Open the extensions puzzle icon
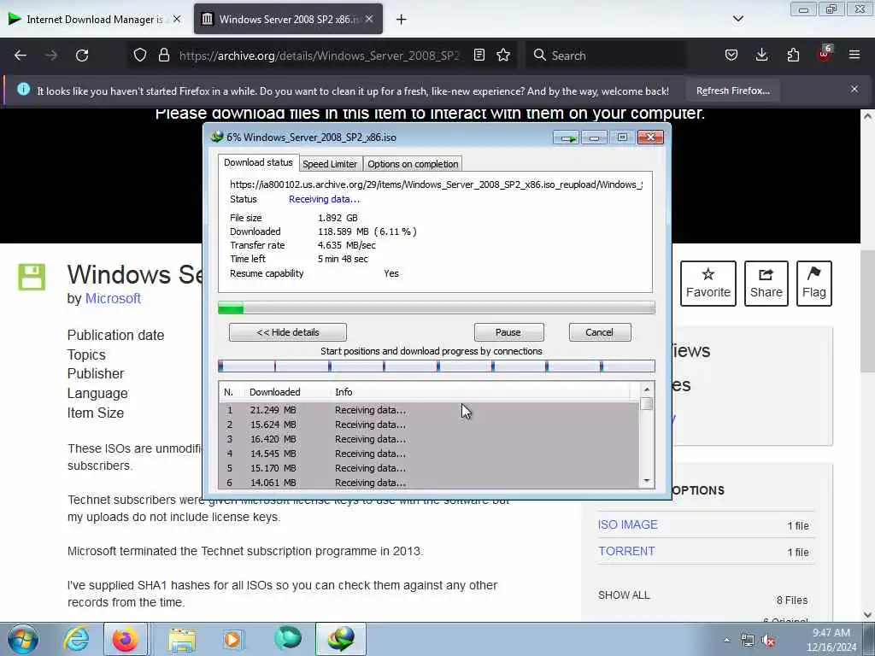 click(x=793, y=55)
